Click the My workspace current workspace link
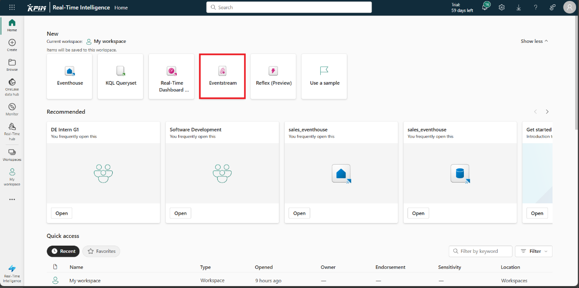The height and width of the screenshot is (288, 579). coord(110,41)
